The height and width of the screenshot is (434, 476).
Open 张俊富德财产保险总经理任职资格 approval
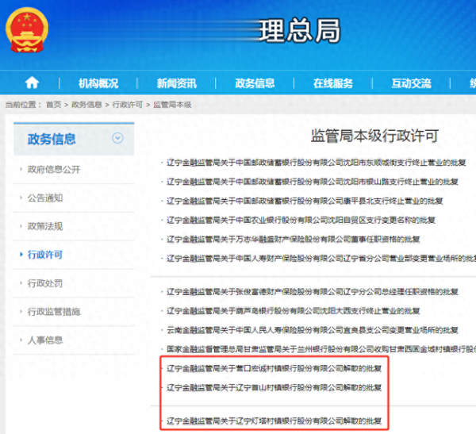[313, 292]
